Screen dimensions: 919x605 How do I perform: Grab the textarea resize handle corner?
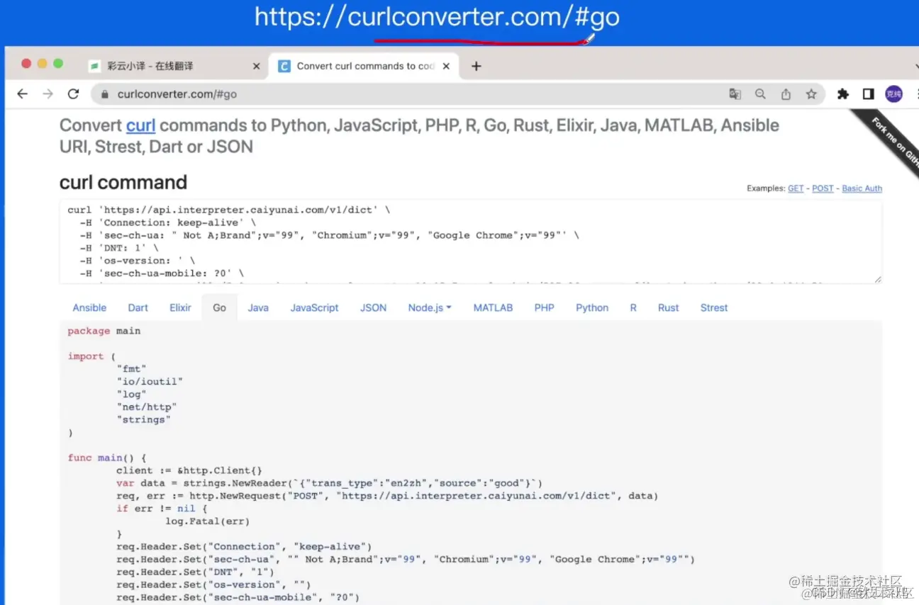[877, 279]
